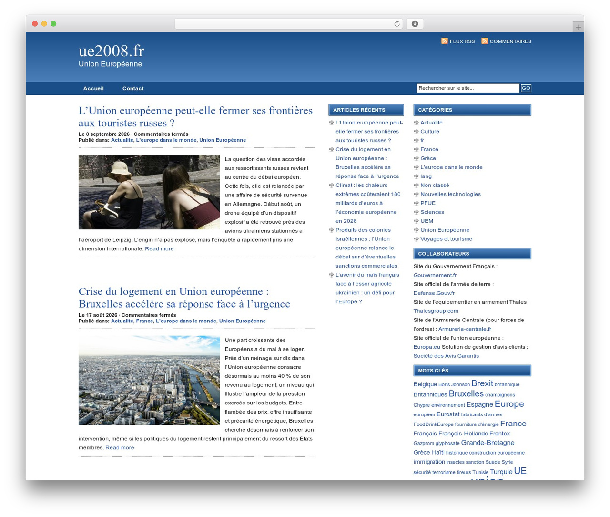
Task: Visit the Gouvernement.fr link
Action: coord(435,275)
